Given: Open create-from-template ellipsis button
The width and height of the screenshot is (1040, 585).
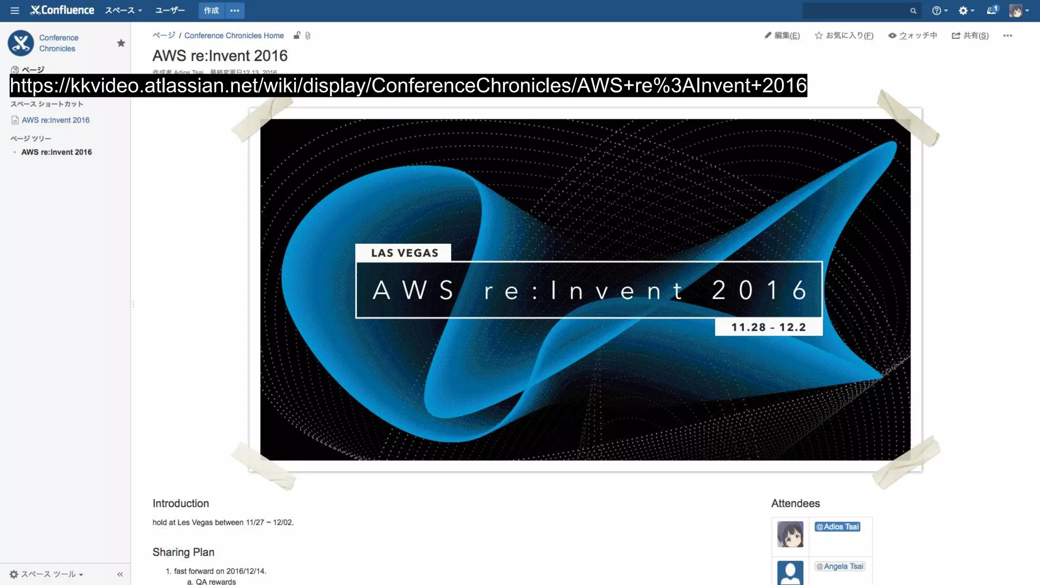Looking at the screenshot, I should 235,10.
